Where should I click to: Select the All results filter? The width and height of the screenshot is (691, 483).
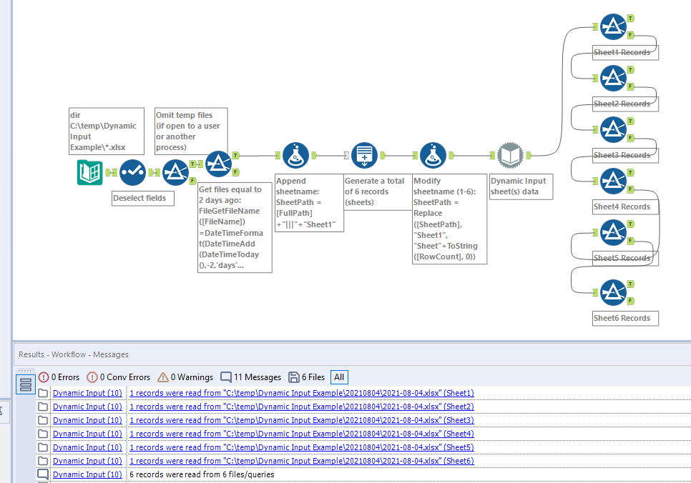coord(339,377)
